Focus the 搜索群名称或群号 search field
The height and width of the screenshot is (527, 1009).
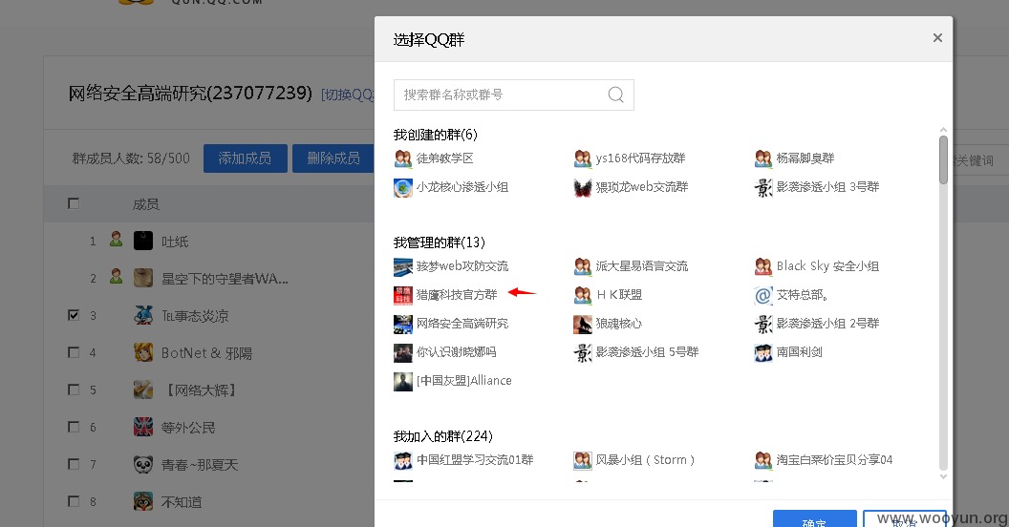(x=513, y=95)
